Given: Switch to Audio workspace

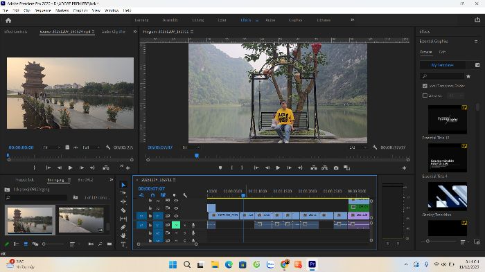Looking at the screenshot, I should coord(270,20).
